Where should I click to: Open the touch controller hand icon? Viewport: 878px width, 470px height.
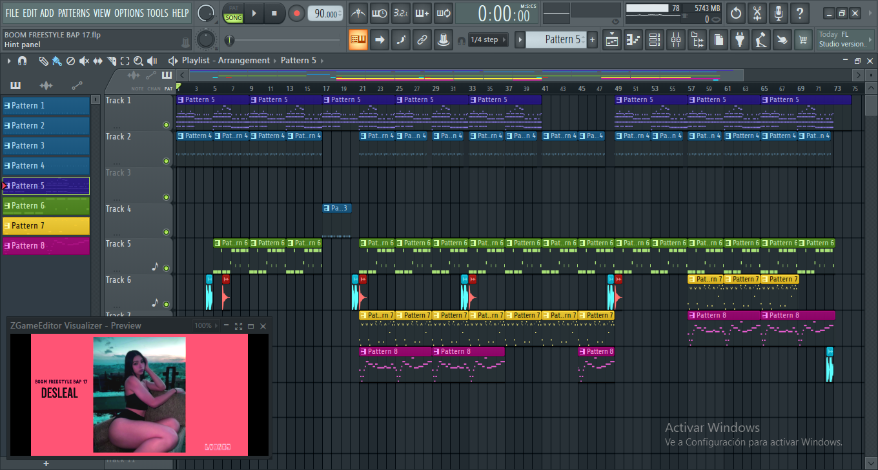(x=782, y=40)
